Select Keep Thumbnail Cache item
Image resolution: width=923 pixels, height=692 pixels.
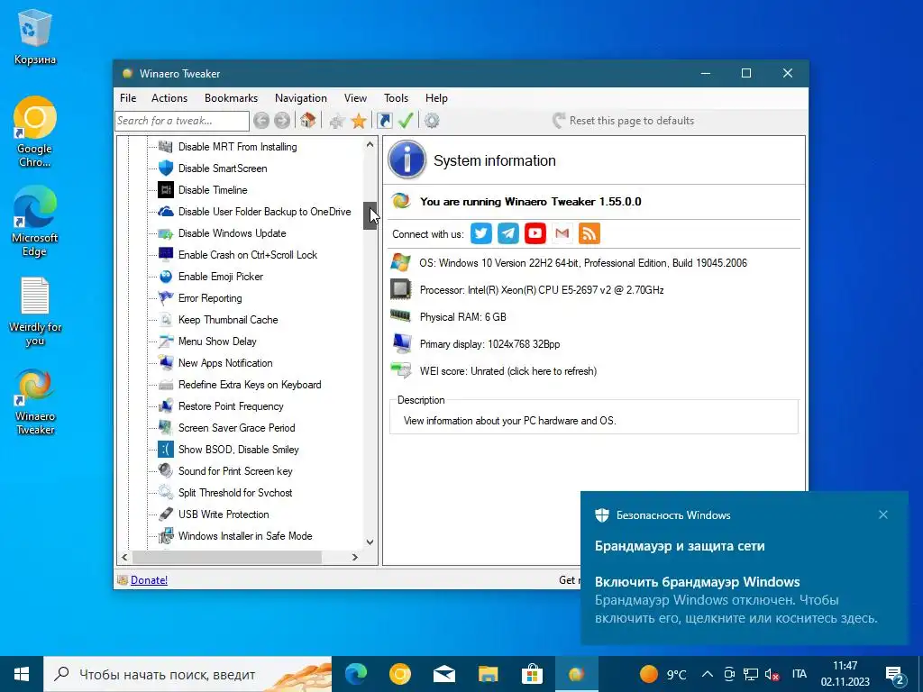228,320
